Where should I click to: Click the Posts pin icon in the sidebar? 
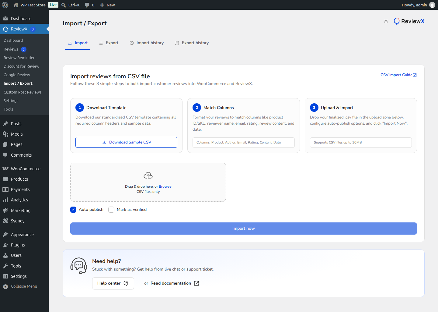coord(5,124)
